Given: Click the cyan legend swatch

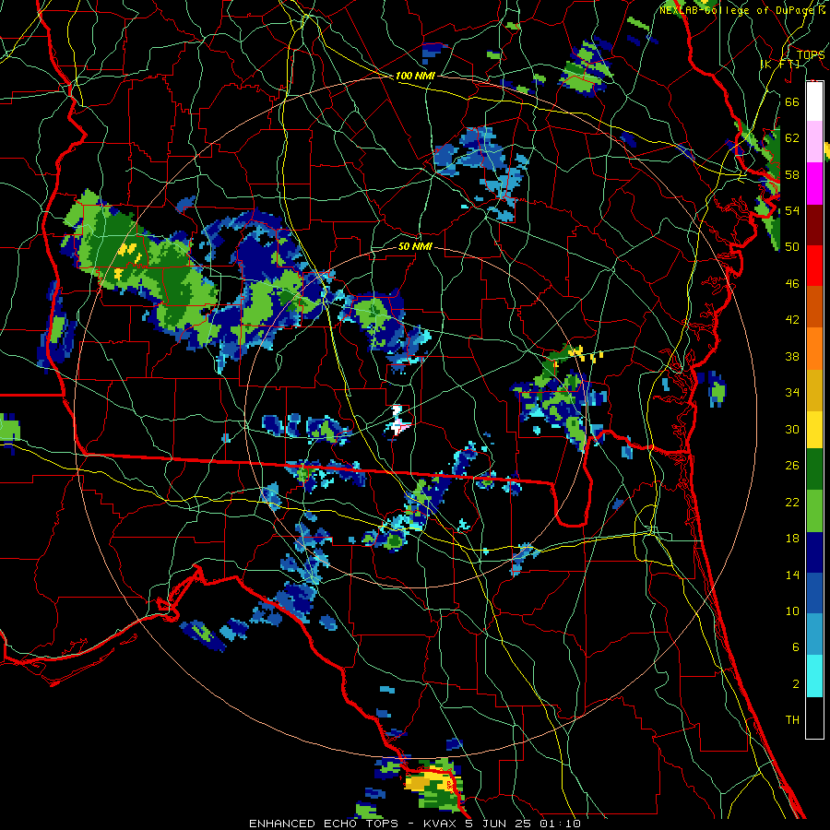Looking at the screenshot, I should 814,676.
